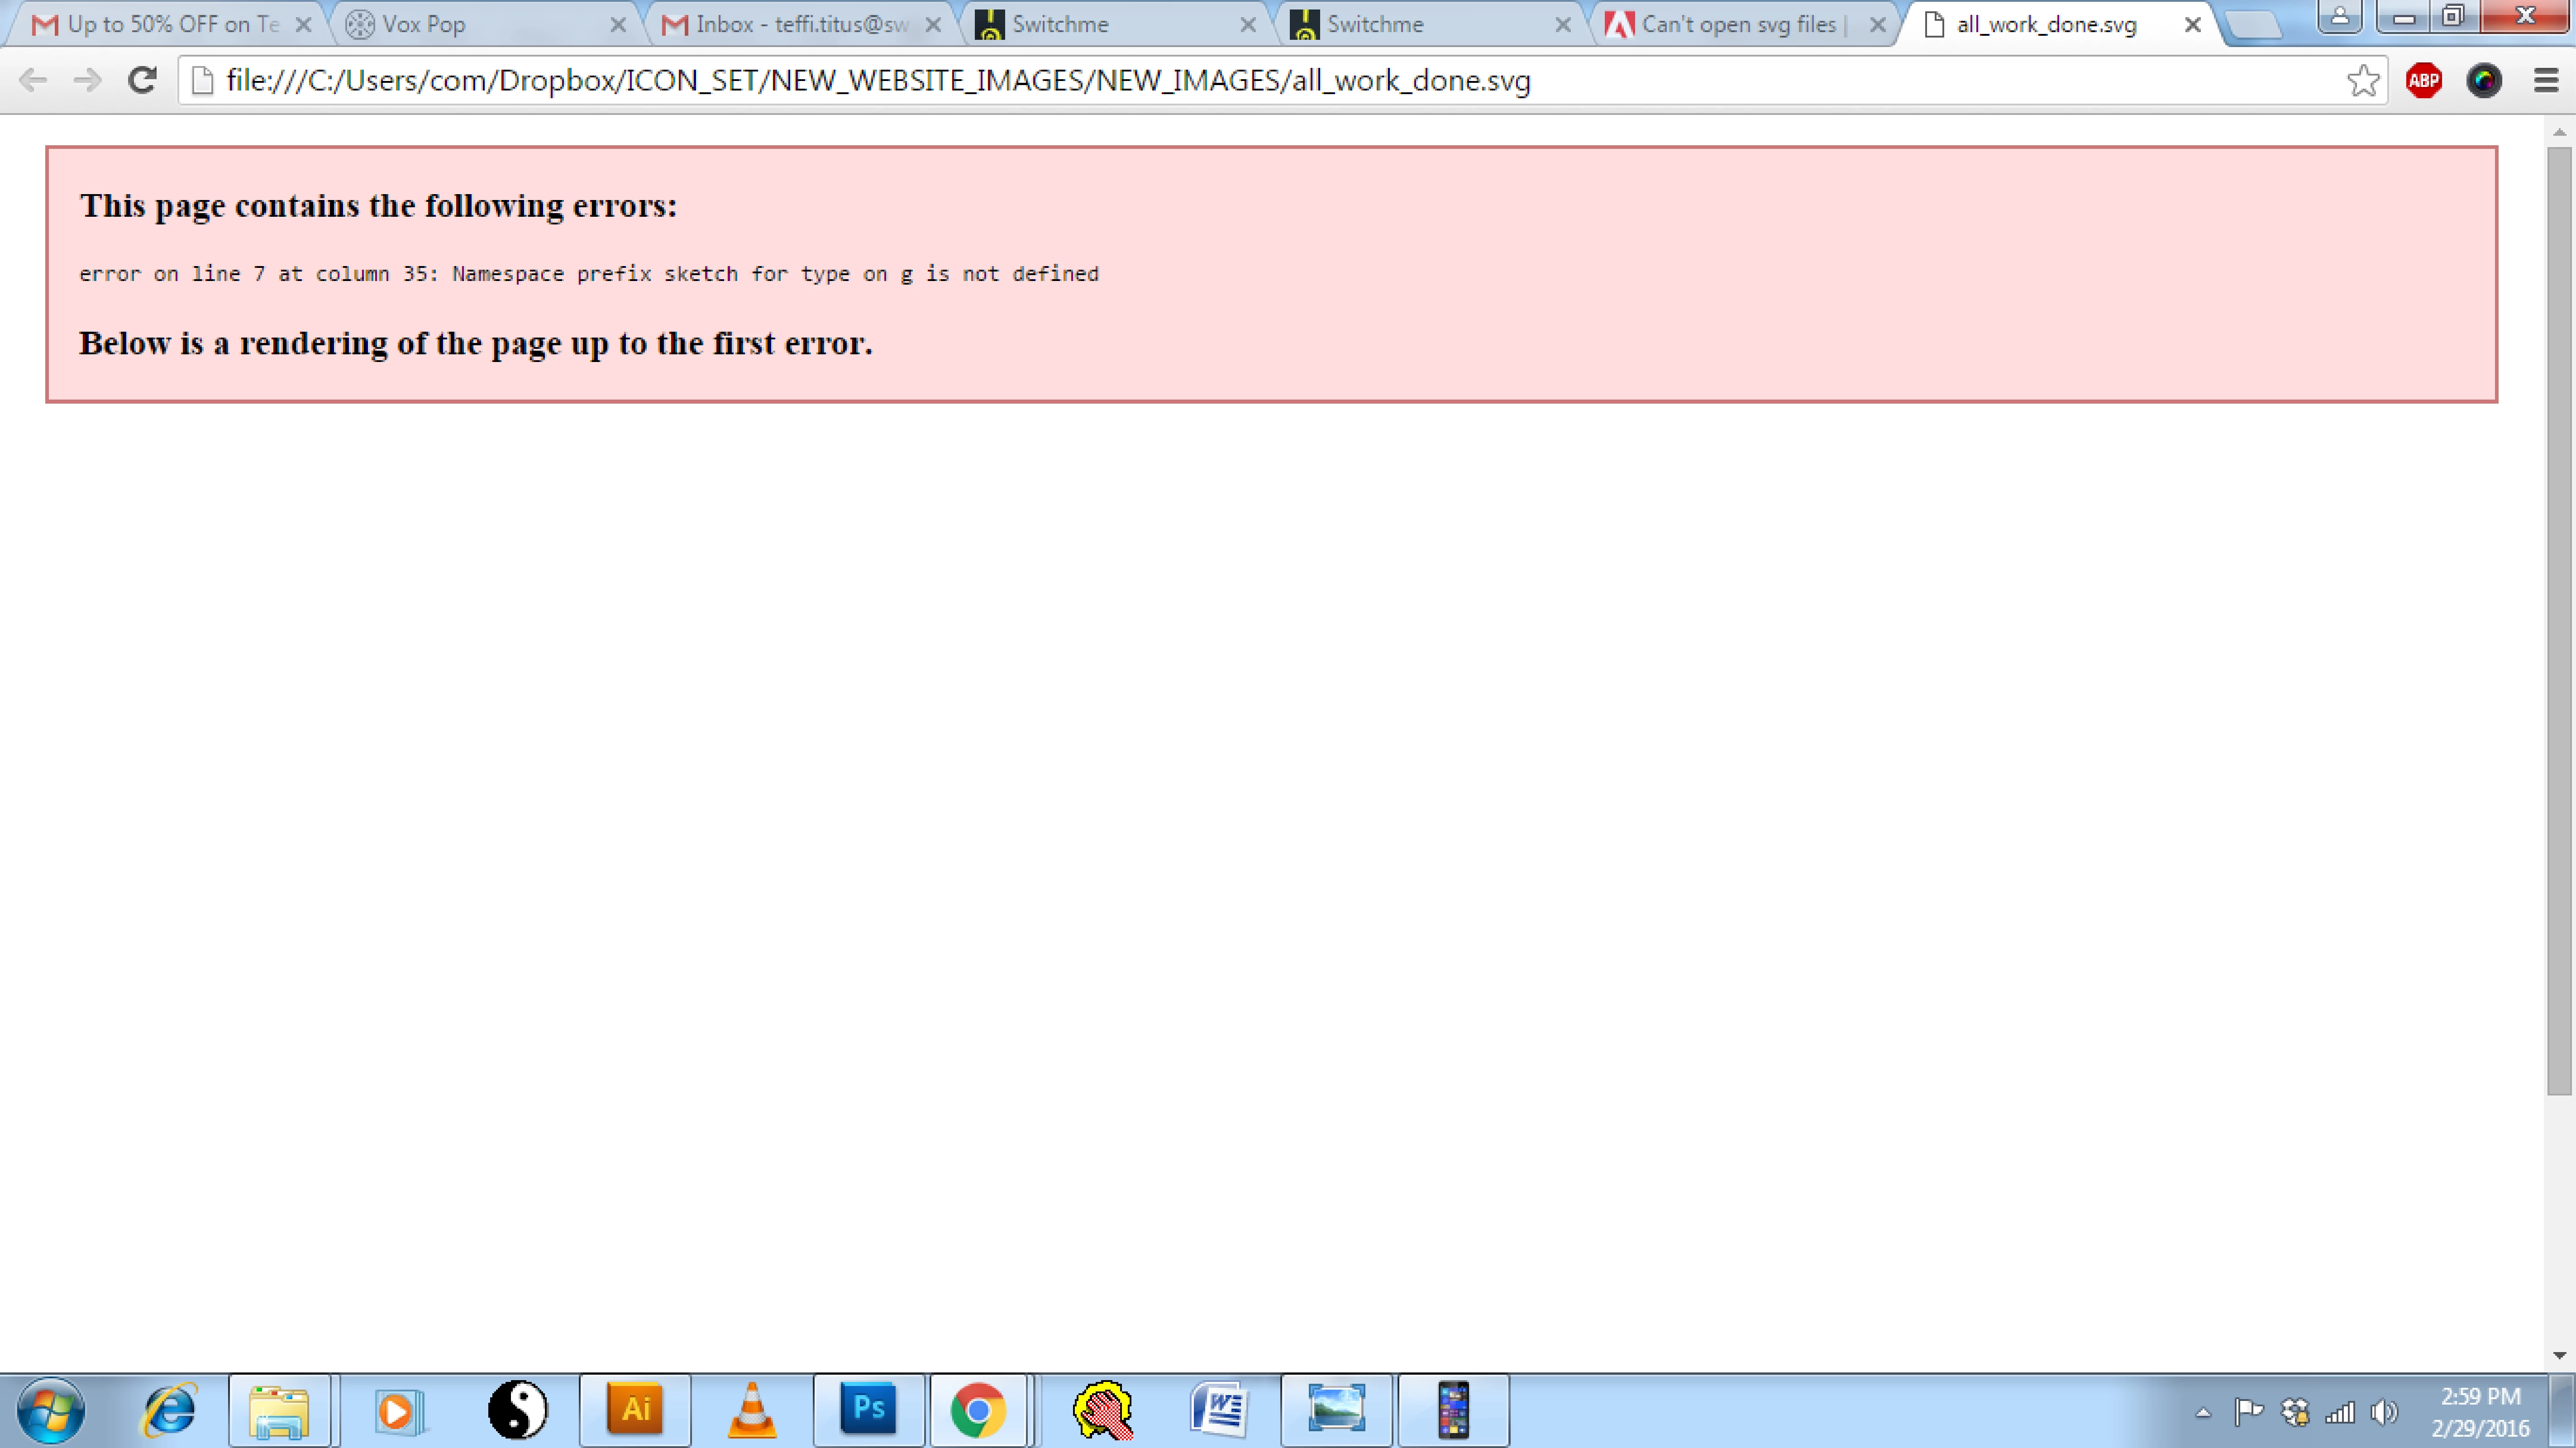Click the Chrome user profile button
Image resolution: width=2576 pixels, height=1448 pixels.
(x=2340, y=16)
